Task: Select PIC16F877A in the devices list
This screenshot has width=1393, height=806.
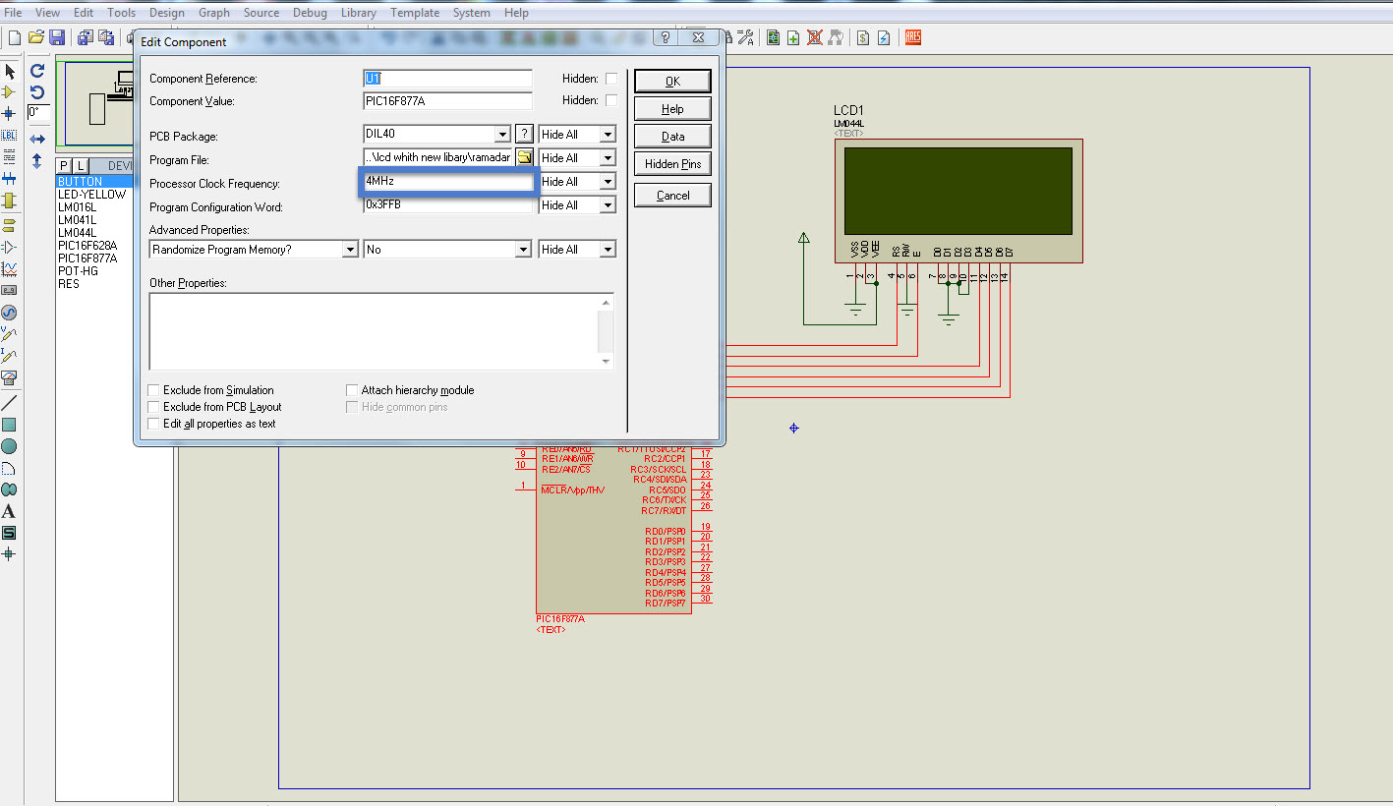Action: click(87, 259)
